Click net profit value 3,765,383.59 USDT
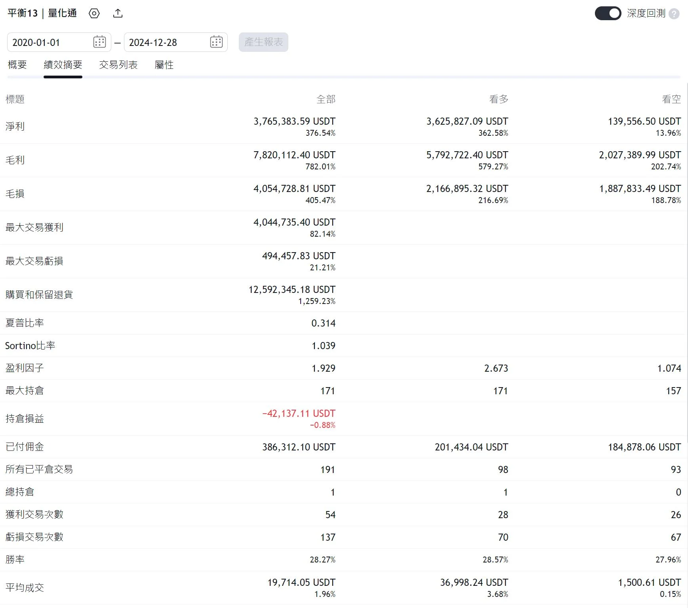Viewport: 688px width, 608px height. click(294, 122)
